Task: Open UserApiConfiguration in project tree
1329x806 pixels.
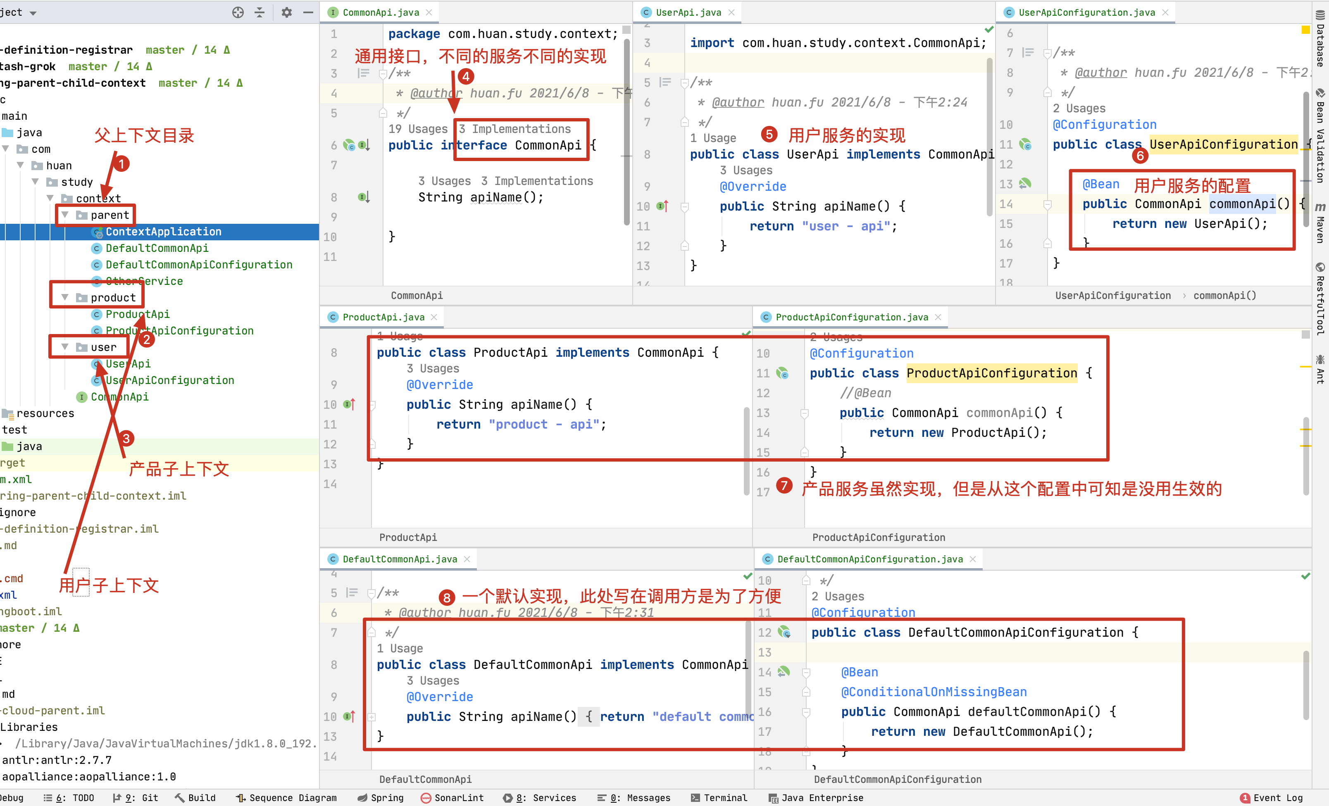Action: tap(169, 380)
